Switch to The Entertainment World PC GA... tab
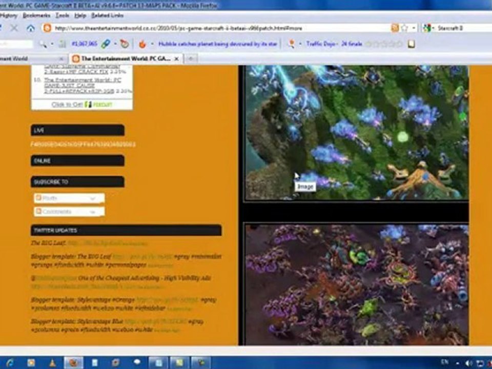Viewport: 492px width, 369px height. click(126, 58)
